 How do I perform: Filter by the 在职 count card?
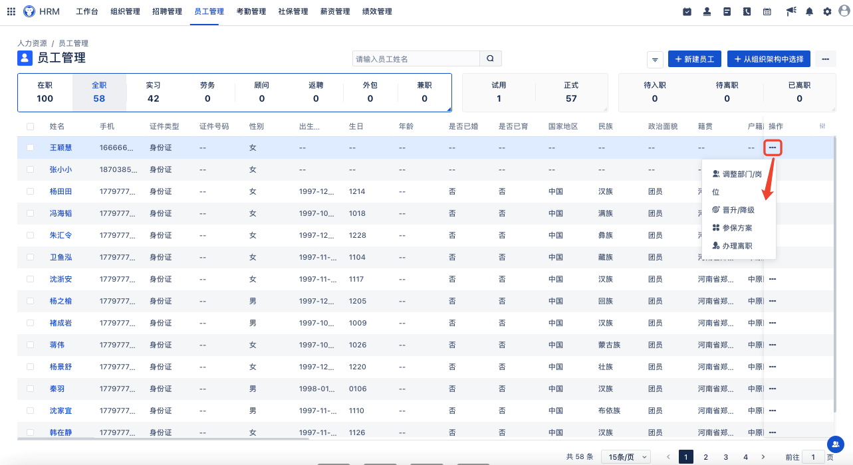point(45,92)
